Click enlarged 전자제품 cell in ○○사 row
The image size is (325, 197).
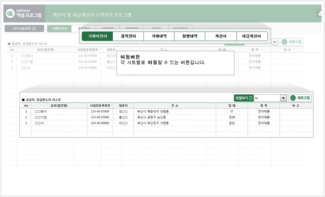coord(264,123)
